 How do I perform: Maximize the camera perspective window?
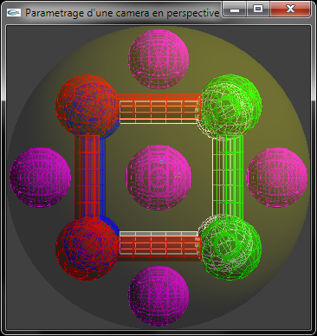coord(258,10)
